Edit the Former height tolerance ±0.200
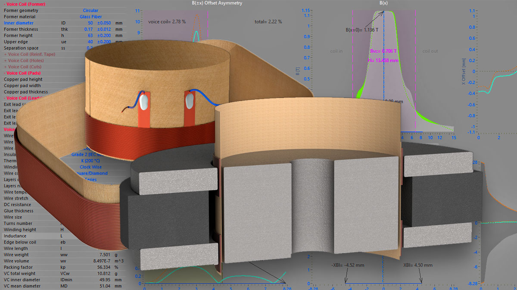The image size is (517, 290). 104,36
